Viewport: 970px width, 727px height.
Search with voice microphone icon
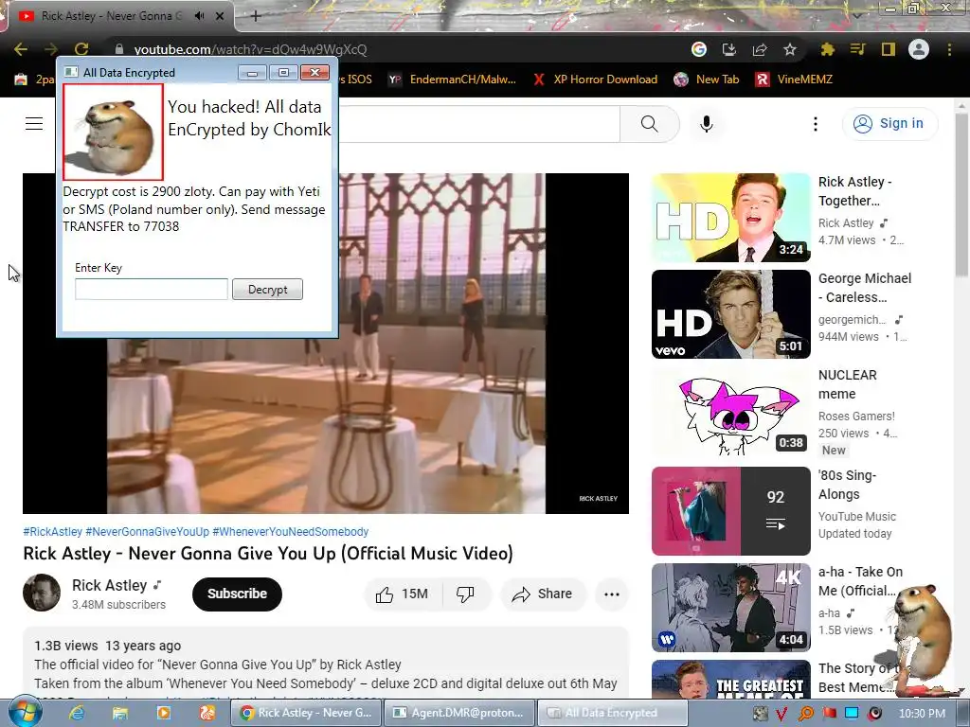(x=707, y=124)
